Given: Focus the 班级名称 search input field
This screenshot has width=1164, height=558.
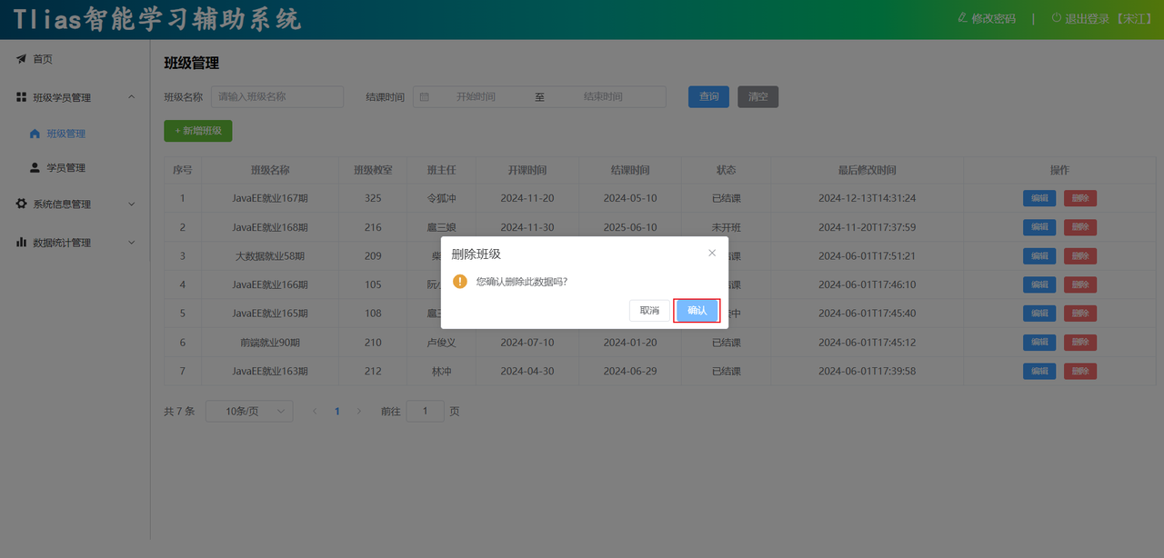Looking at the screenshot, I should (277, 97).
